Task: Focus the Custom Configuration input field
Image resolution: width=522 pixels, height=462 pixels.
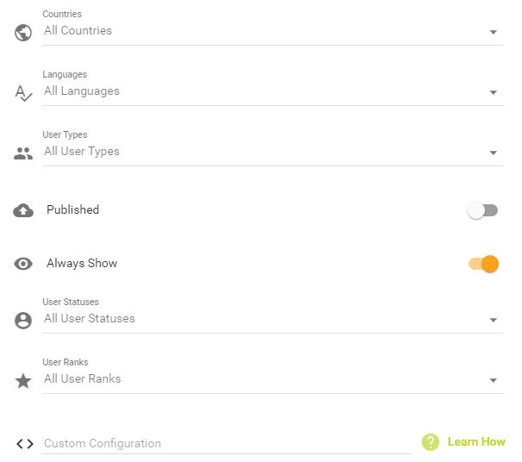Action: point(227,444)
